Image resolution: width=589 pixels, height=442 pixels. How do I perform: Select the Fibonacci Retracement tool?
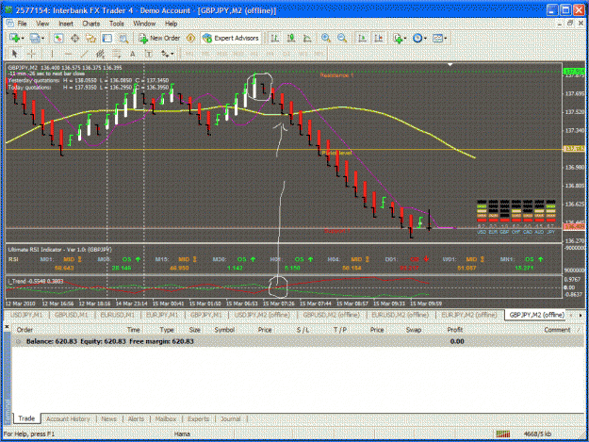[117, 54]
